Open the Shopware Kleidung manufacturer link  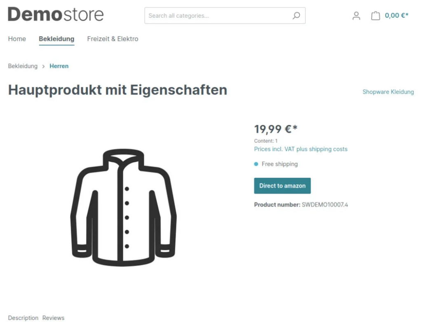tap(388, 92)
